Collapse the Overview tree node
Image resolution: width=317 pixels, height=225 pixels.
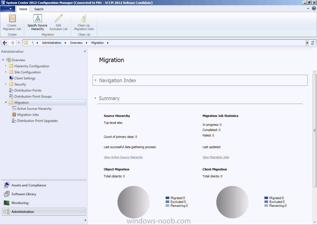[3, 60]
